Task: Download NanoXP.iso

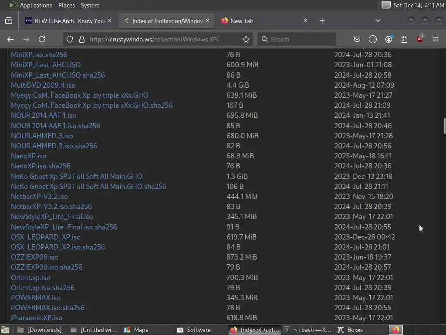Action: click(28, 156)
